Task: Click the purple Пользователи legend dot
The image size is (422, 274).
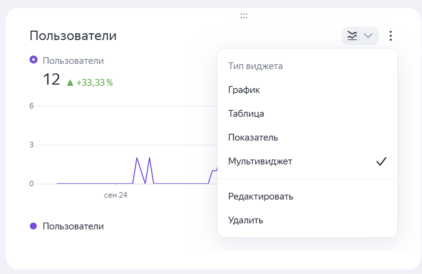Action: (x=33, y=226)
